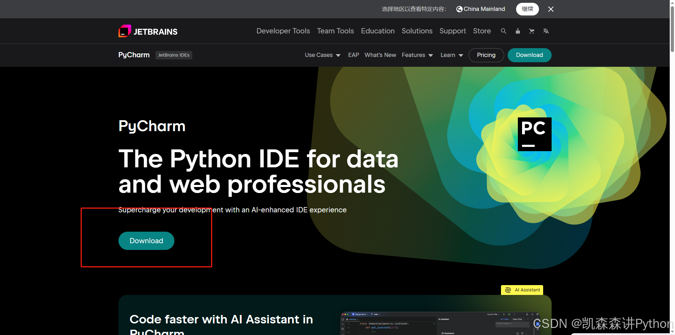This screenshot has height=335, width=675.
Task: Open the shopping cart icon
Action: click(532, 31)
